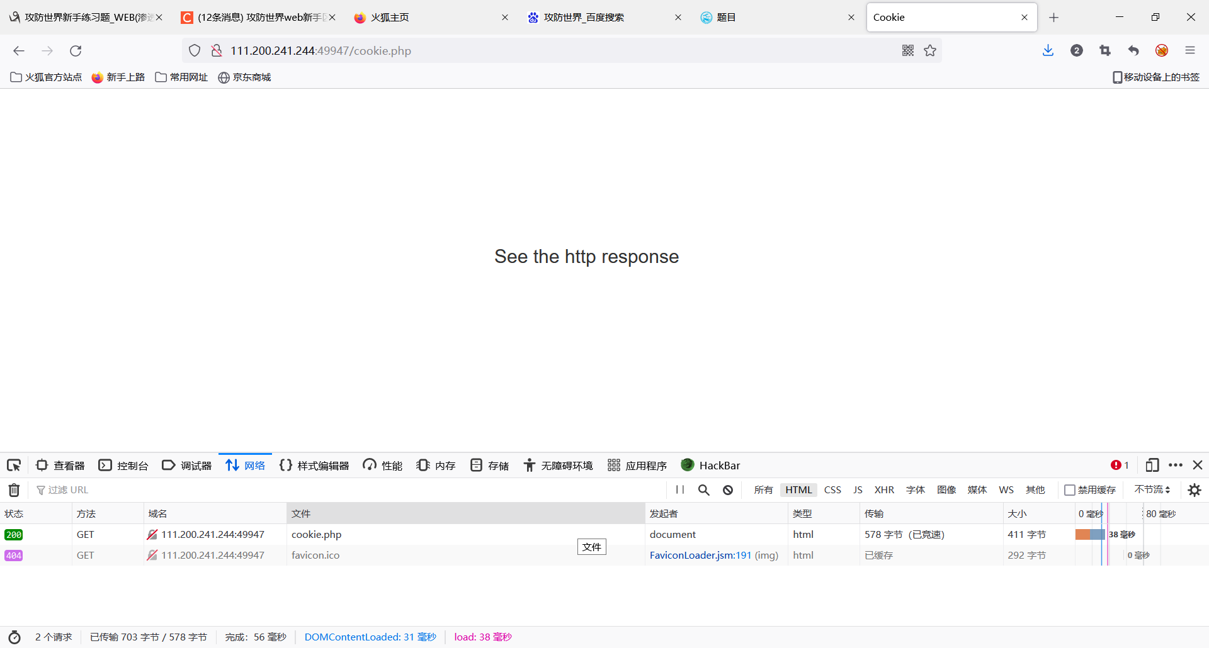1209x648 pixels.
Task: Toggle the 字体 fonts filter
Action: [916, 489]
